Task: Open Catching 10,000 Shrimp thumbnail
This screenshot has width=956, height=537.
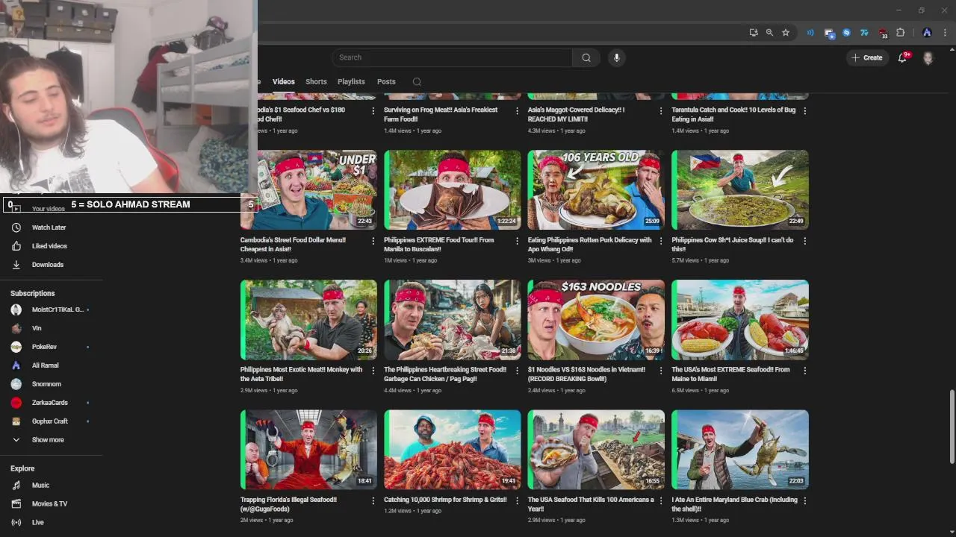Action: 453,449
